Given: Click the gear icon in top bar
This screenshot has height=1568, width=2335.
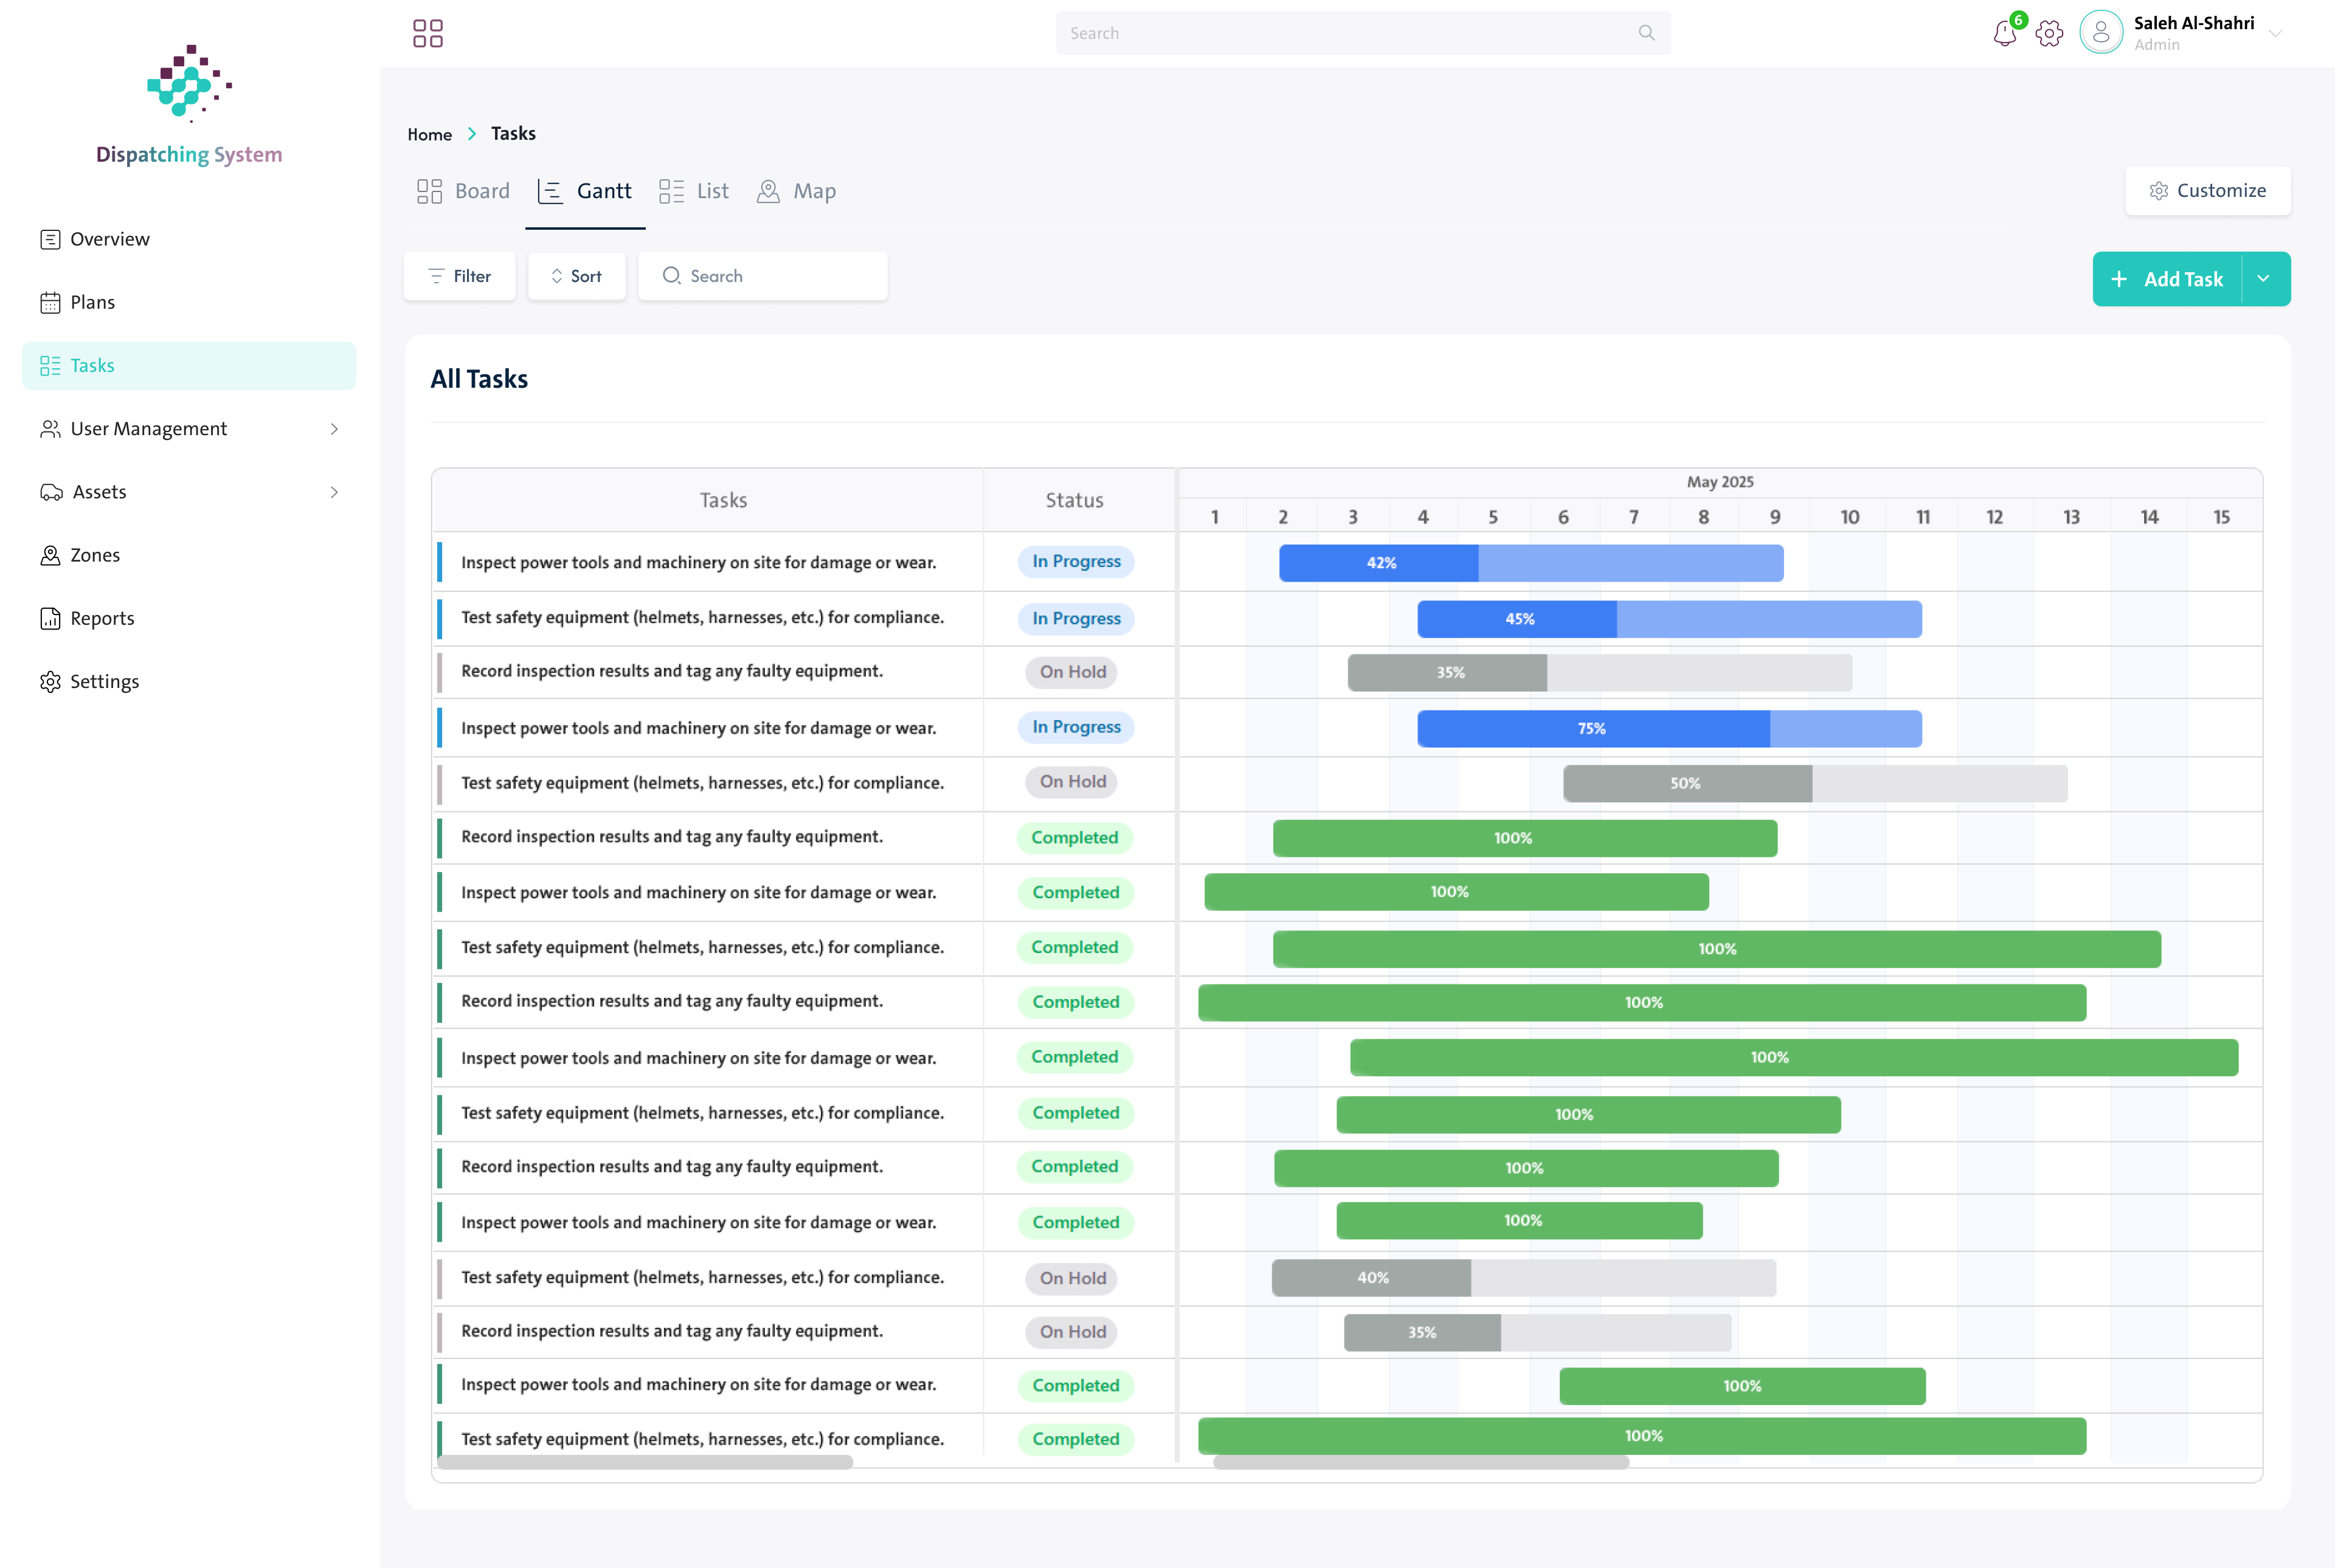Looking at the screenshot, I should (x=2049, y=33).
